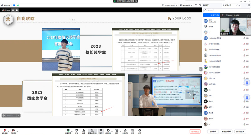The height and width of the screenshot is (135, 251).
Task: Pause the recording in top-left bar
Action: [13, 10]
